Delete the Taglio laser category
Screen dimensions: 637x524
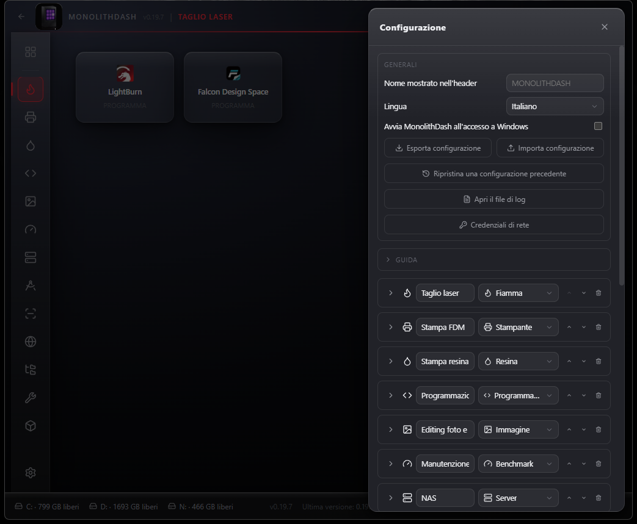[599, 293]
